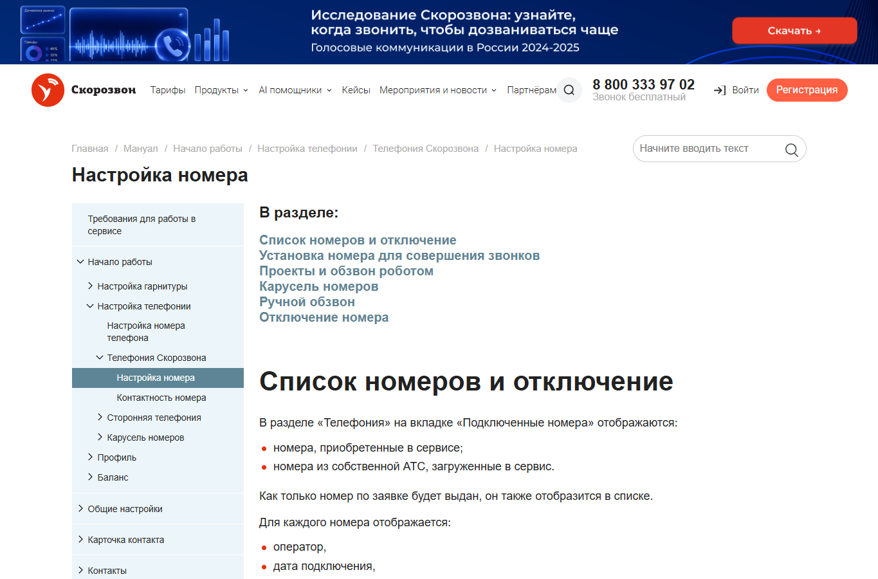This screenshot has width=878, height=579.
Task: Open Партнёрам menu item
Action: (531, 90)
